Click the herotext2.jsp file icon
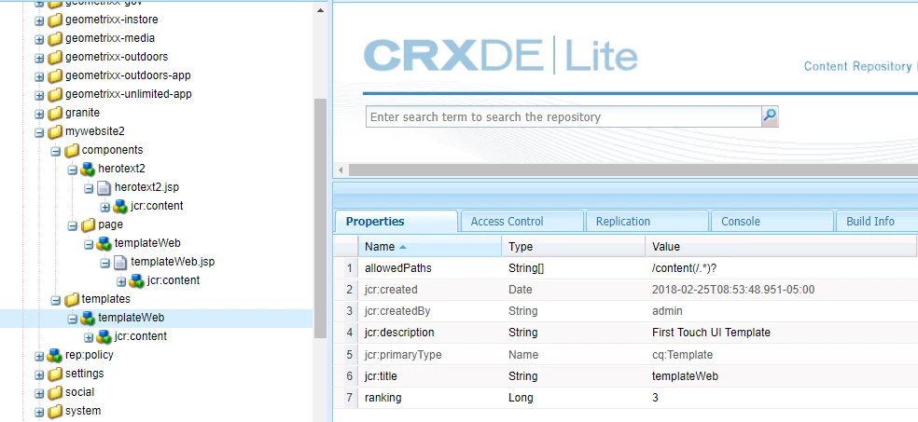Viewport: 918px width, 422px height. (104, 187)
